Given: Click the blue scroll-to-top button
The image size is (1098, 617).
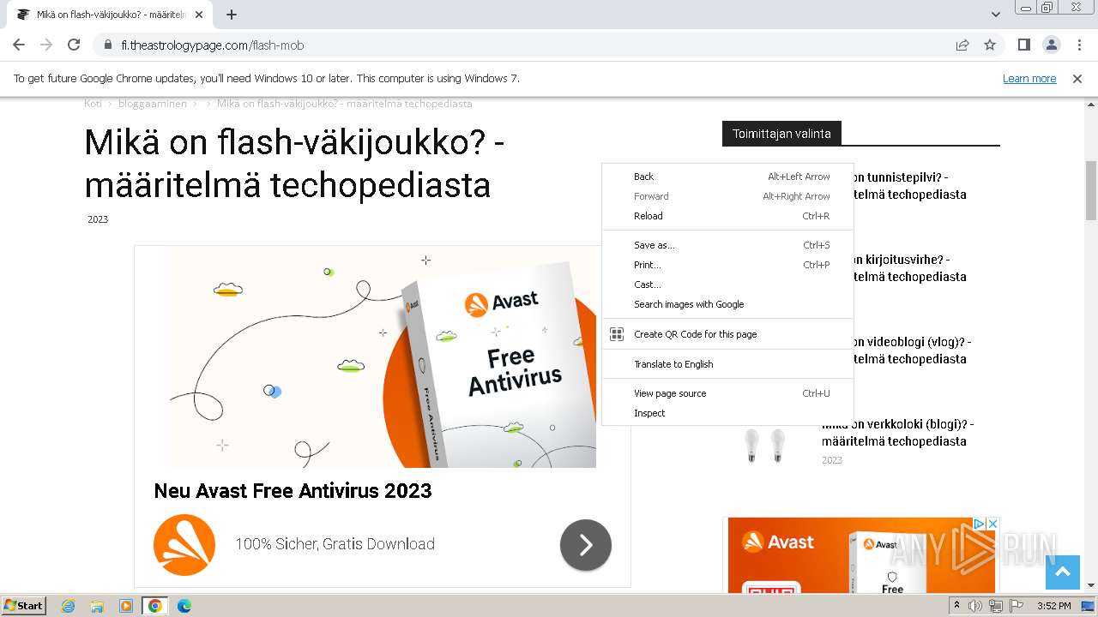Looking at the screenshot, I should 1062,572.
